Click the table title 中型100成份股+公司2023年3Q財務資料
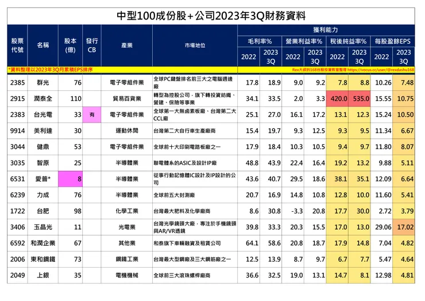Screen dimensions: 425x301 pyautogui.click(x=211, y=16)
